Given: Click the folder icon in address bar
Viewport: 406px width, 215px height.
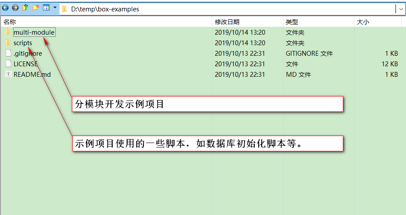Looking at the screenshot, I should point(64,9).
